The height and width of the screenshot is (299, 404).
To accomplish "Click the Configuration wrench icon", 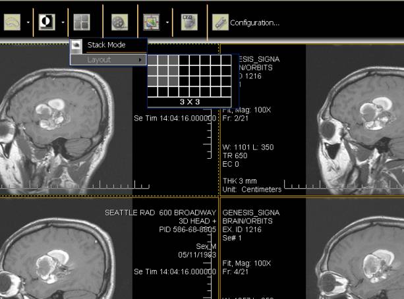I will point(220,22).
